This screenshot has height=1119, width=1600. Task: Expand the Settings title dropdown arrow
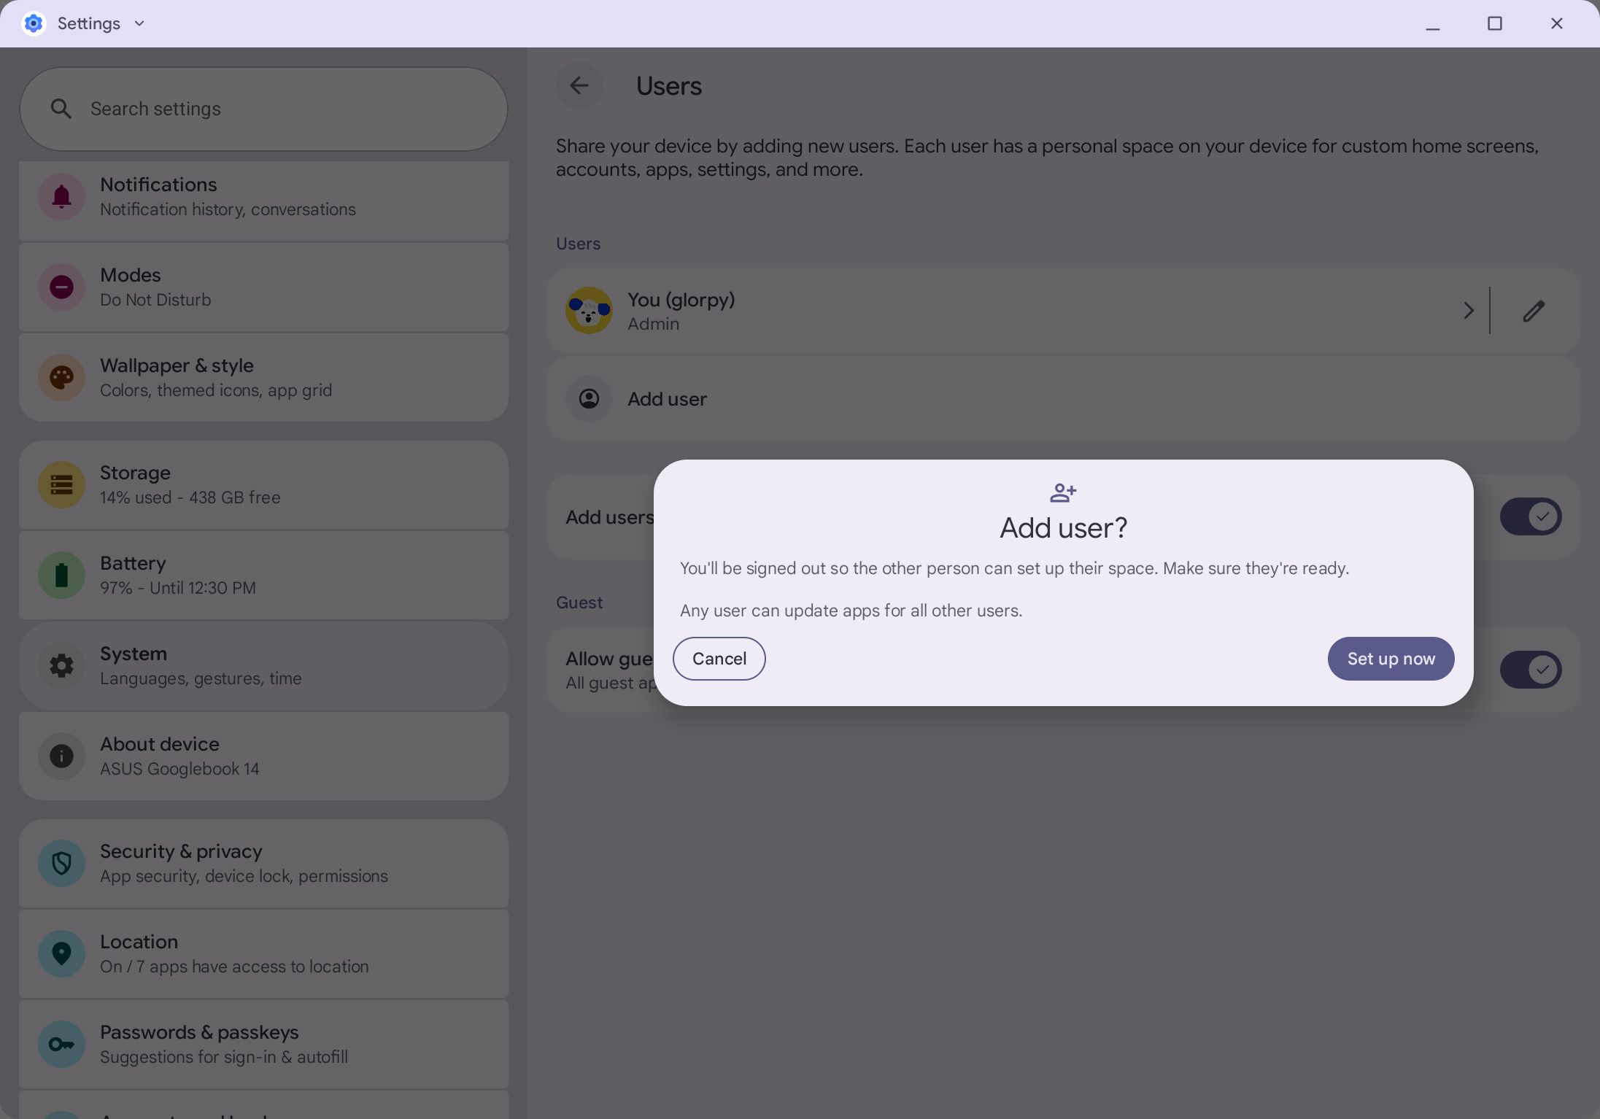[x=139, y=23]
